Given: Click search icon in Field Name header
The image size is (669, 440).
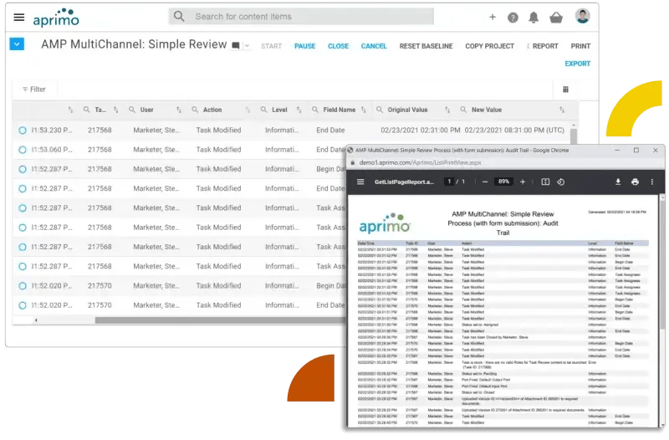Looking at the screenshot, I should [x=315, y=110].
